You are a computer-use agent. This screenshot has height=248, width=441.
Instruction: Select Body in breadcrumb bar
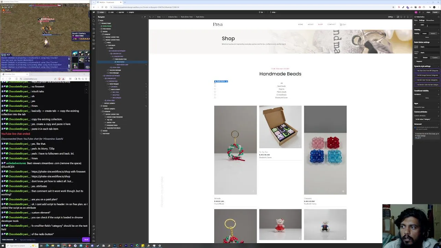point(159,17)
